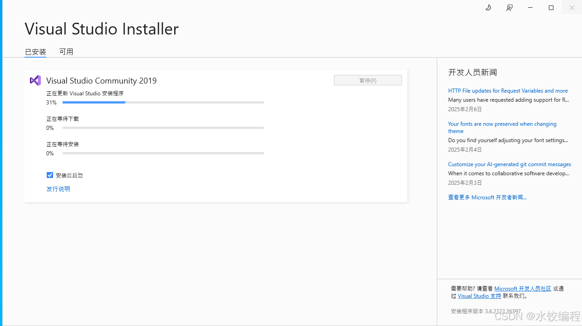The width and height of the screenshot is (582, 326).
Task: Open HTTP File updates news article
Action: tap(508, 91)
